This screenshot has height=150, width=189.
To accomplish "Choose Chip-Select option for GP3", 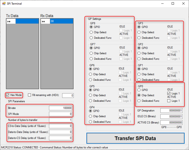I will tap(139, 32).
